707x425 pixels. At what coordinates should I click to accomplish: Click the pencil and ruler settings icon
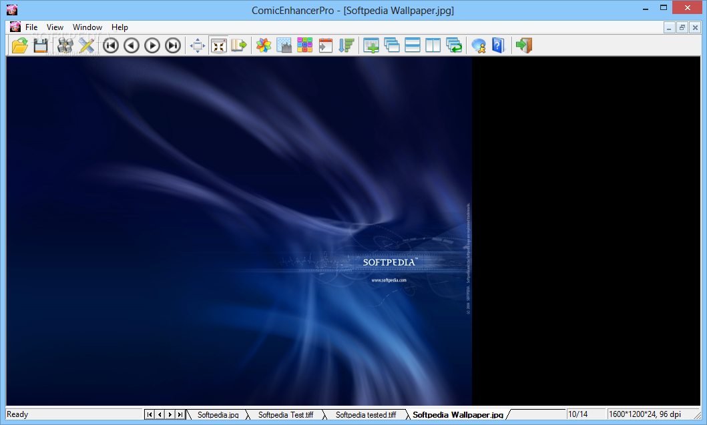(x=87, y=45)
